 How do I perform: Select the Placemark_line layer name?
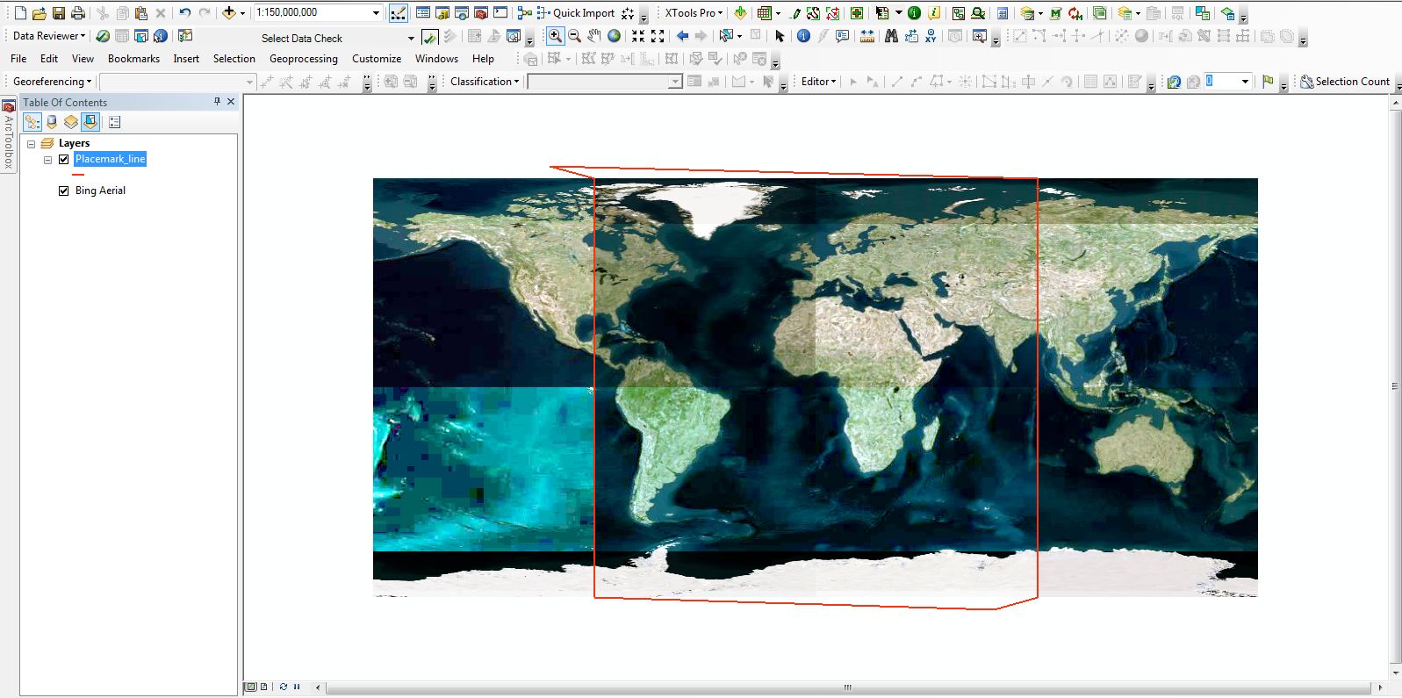pyautogui.click(x=110, y=159)
